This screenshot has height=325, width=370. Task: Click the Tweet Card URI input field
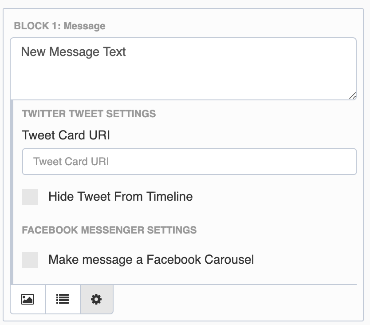pyautogui.click(x=189, y=162)
